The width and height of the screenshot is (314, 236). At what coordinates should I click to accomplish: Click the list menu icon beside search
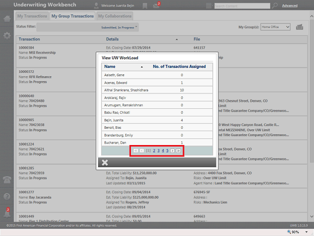pyautogui.click(x=209, y=5)
